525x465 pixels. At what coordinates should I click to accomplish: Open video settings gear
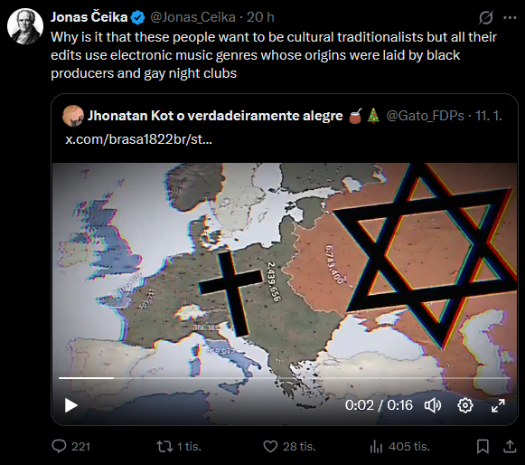pos(465,405)
